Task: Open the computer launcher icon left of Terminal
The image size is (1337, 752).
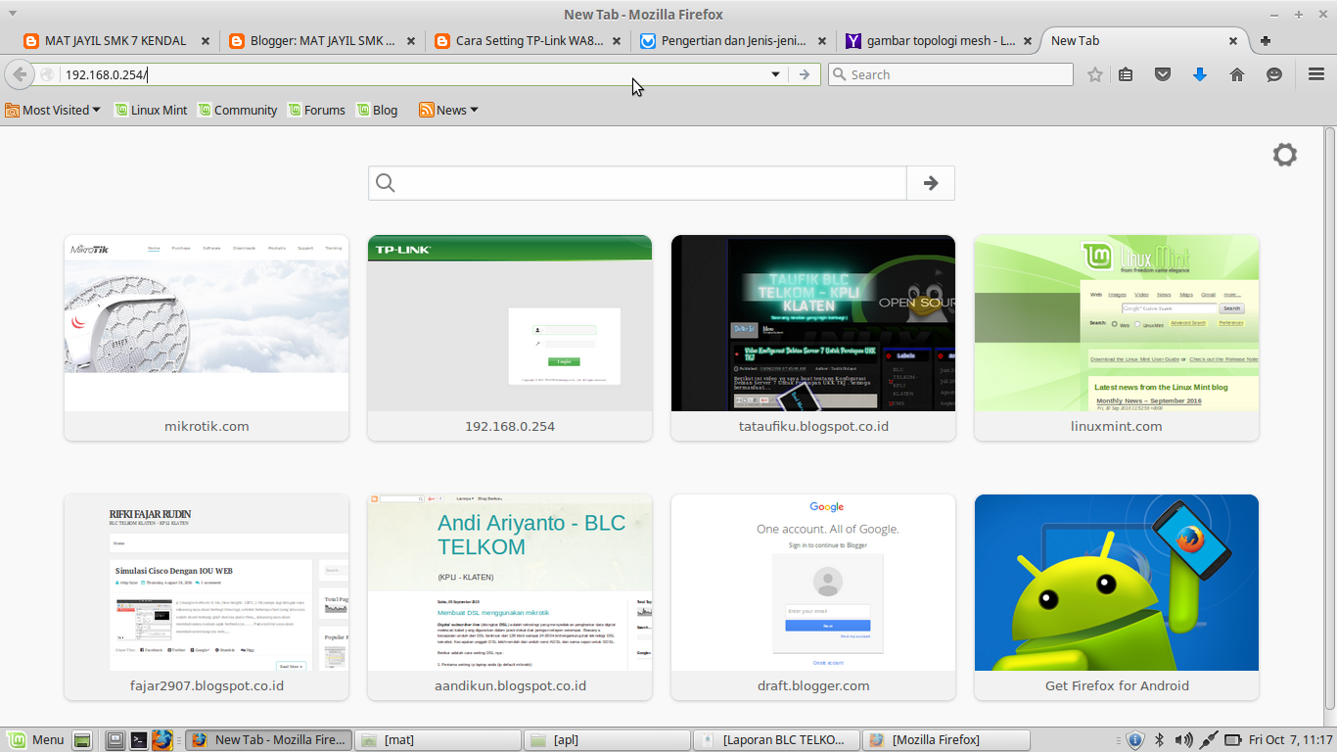Action: [x=115, y=740]
